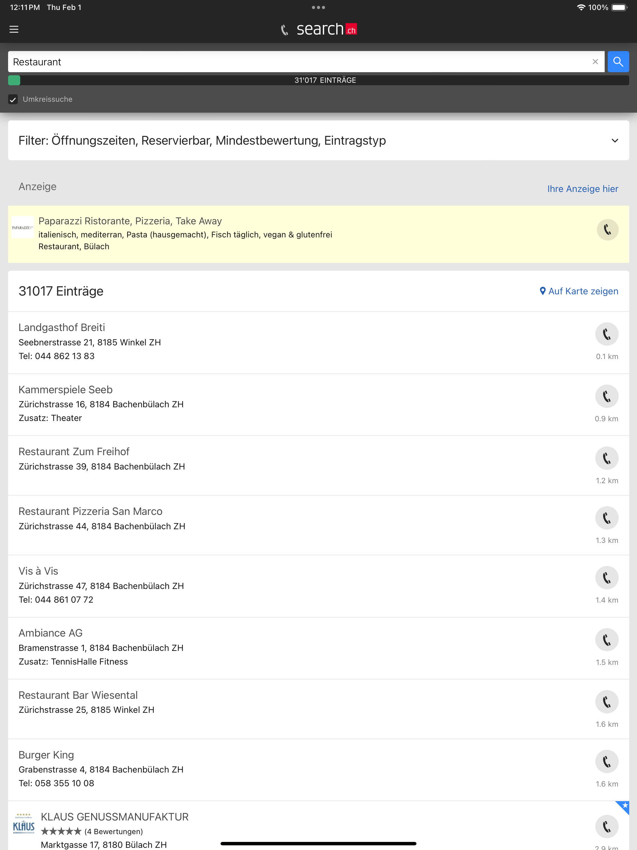Open KLAUS GENUSSMANUFAKTUR entry
Viewport: 637px width, 850px height.
coord(318,826)
